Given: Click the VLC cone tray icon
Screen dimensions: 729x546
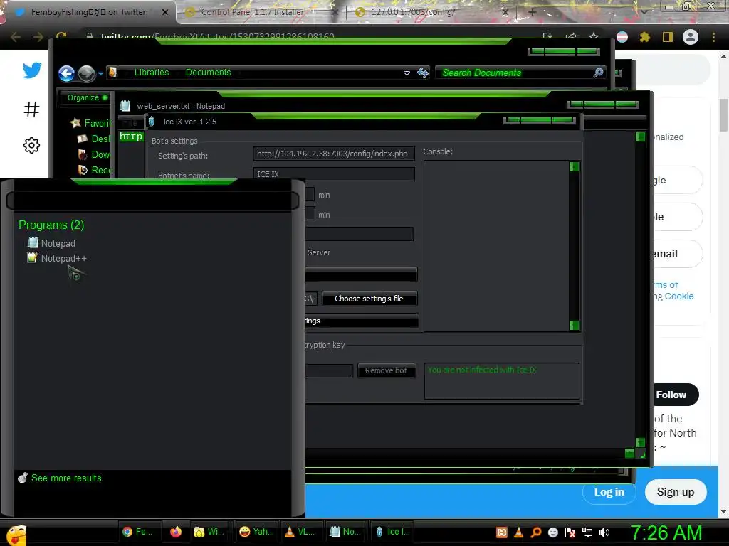Looking at the screenshot, I should click(519, 532).
